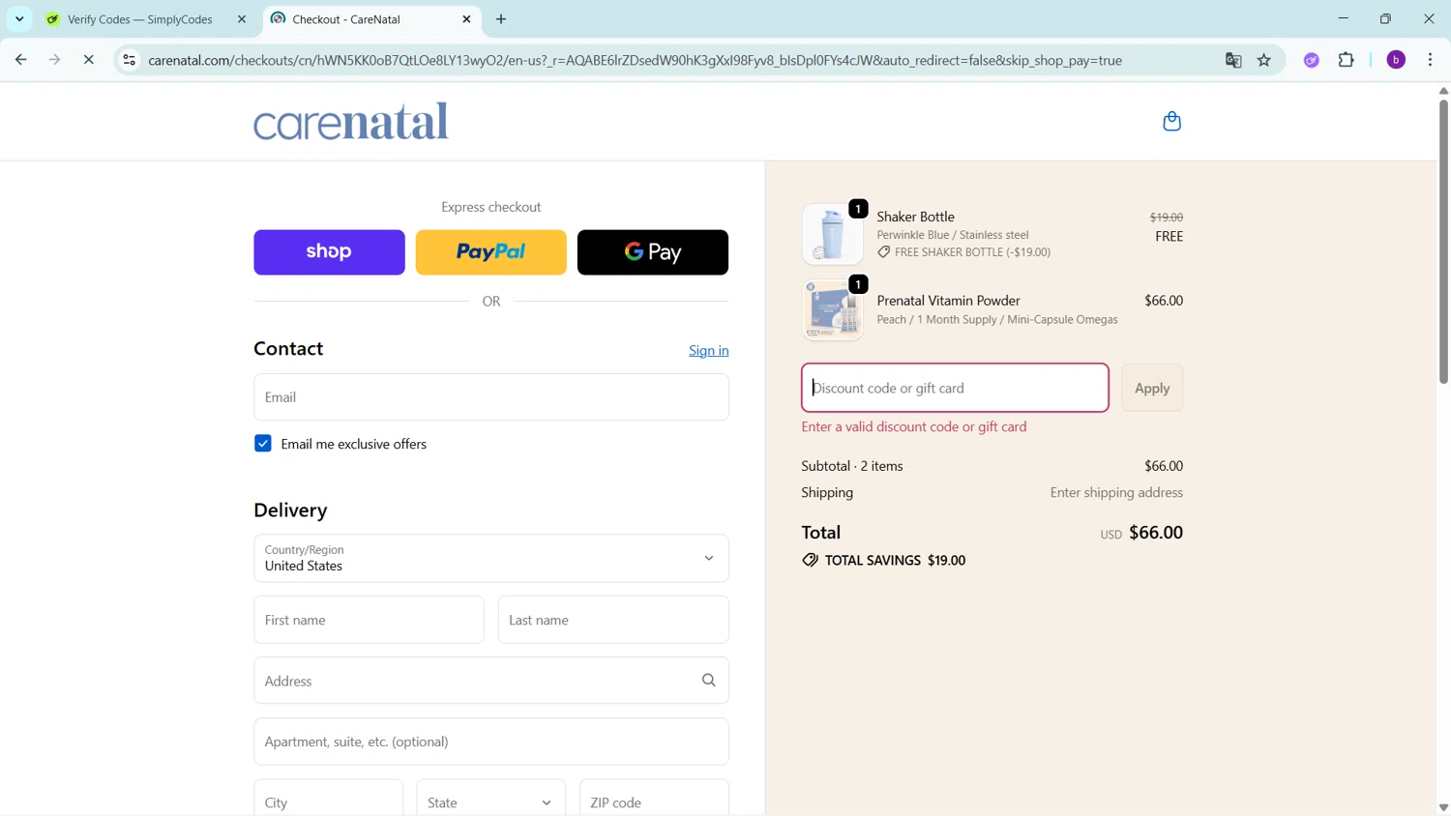Focus the ZIP code field
The width and height of the screenshot is (1451, 816).
[x=654, y=802]
